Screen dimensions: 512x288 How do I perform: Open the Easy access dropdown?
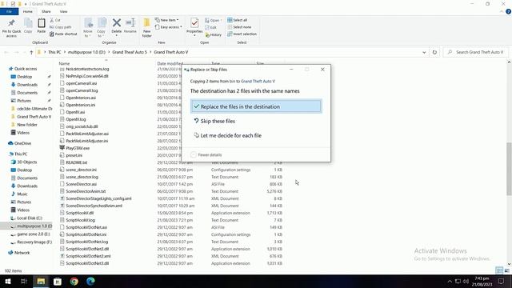point(169,27)
